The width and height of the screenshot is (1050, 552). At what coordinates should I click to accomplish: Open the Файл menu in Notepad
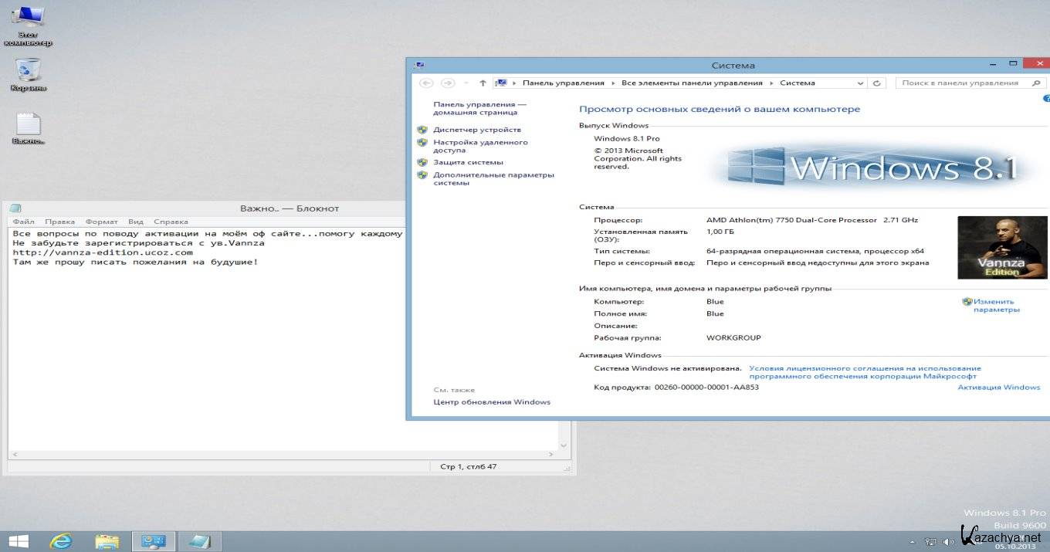[x=23, y=222]
